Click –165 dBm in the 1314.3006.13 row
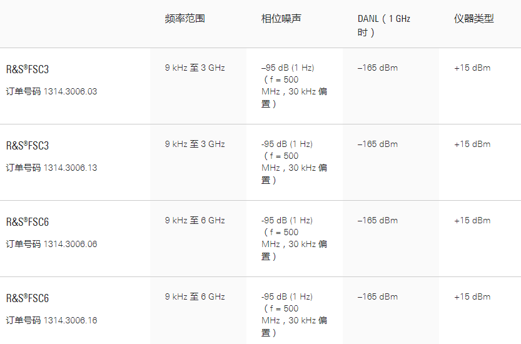 point(377,144)
